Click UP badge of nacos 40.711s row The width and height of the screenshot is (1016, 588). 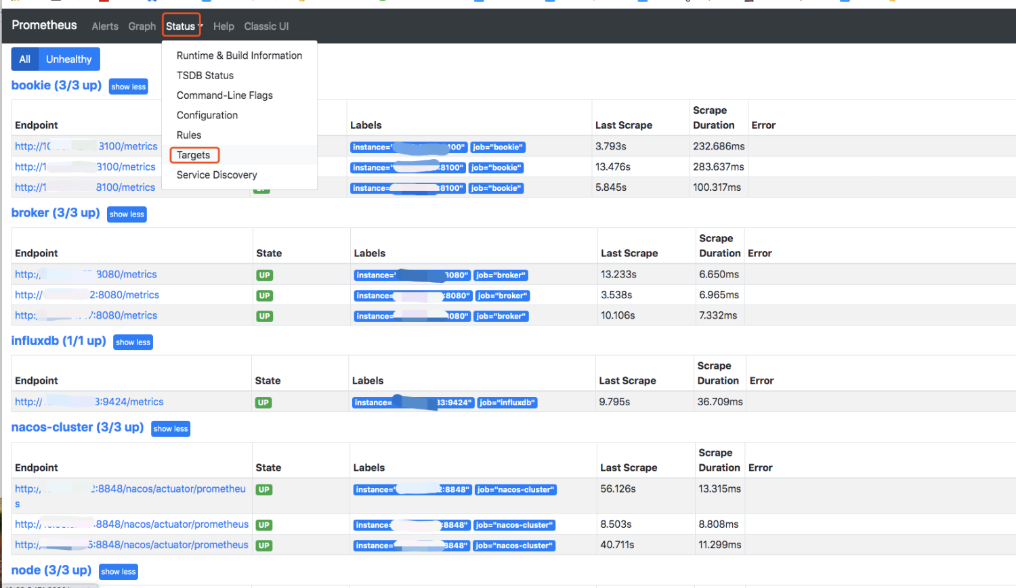pyautogui.click(x=264, y=545)
